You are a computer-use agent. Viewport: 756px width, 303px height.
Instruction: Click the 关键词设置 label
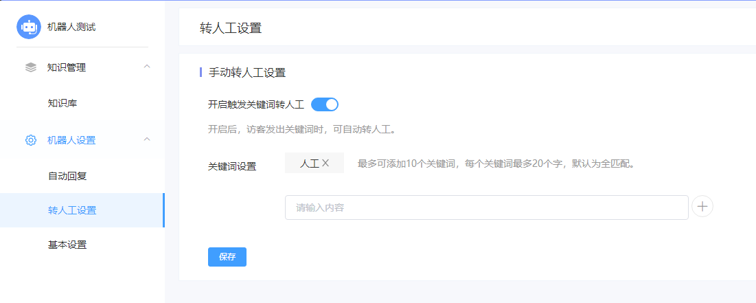tap(232, 166)
